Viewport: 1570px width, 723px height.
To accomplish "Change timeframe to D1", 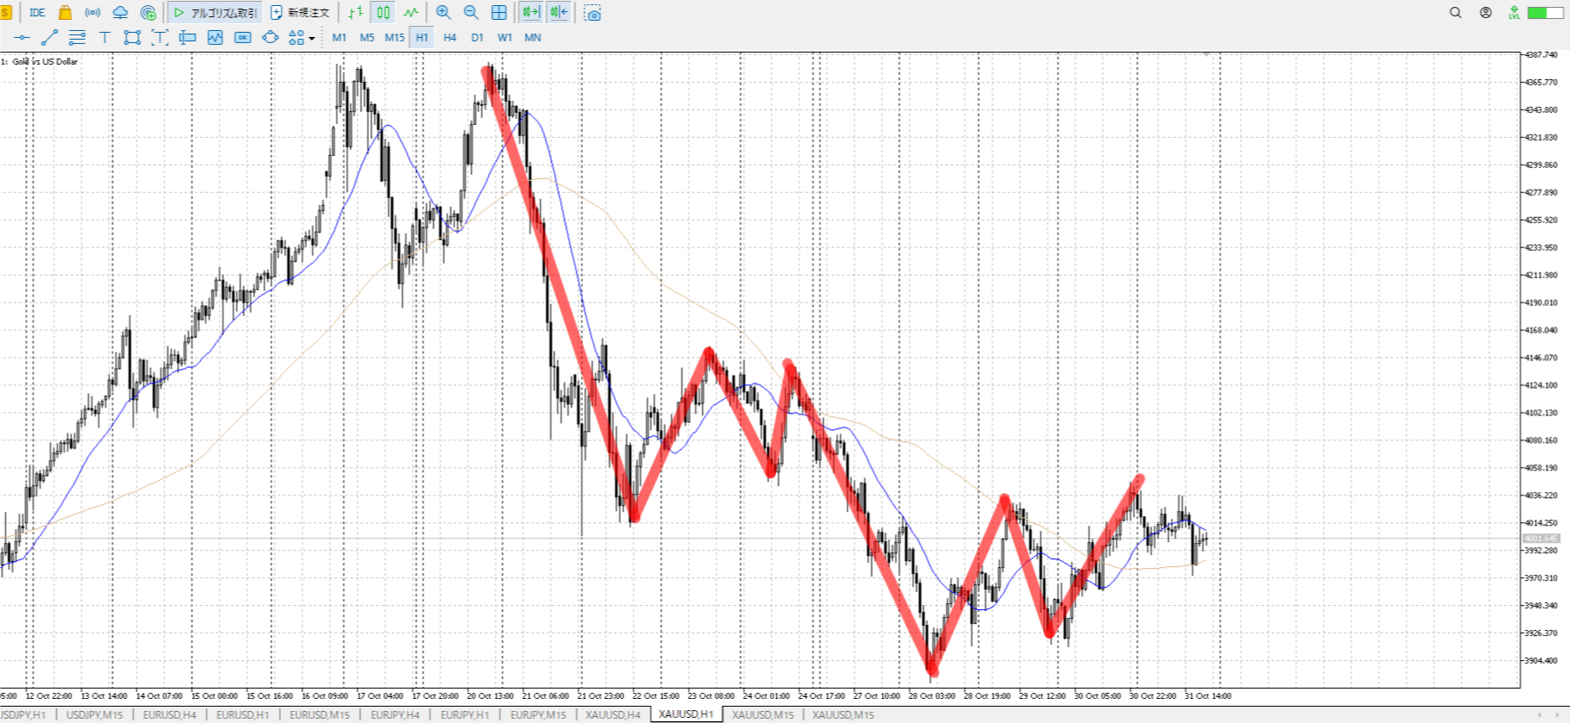I will click(x=477, y=37).
